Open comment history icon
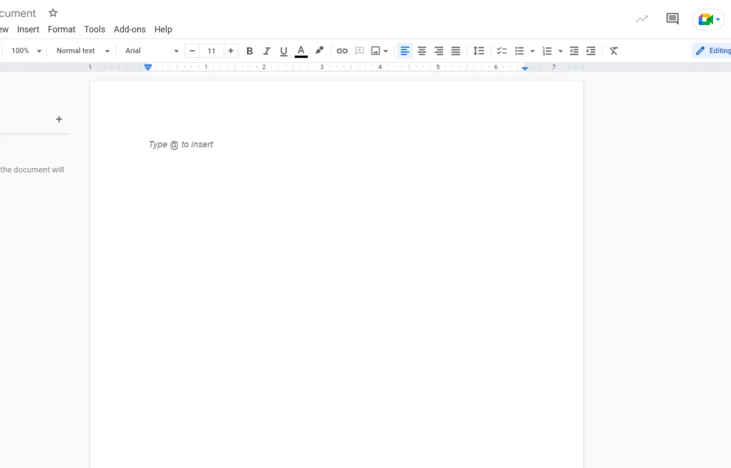Image resolution: width=731 pixels, height=468 pixels. click(672, 19)
